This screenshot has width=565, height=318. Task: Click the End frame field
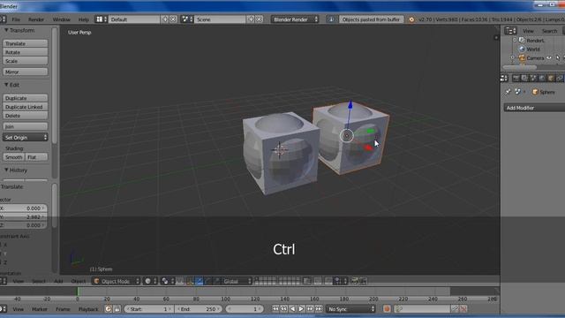[199, 309]
